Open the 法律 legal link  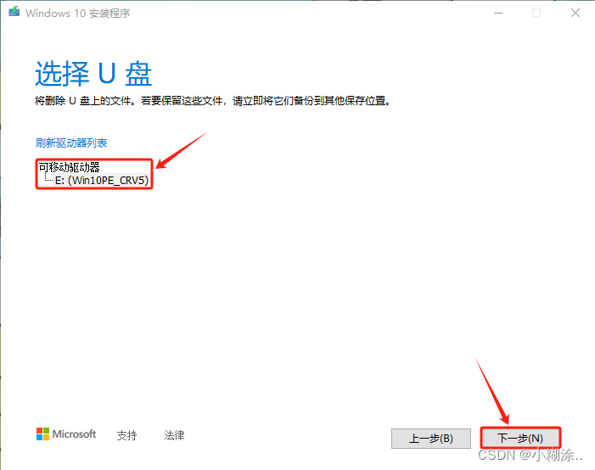pos(174,435)
